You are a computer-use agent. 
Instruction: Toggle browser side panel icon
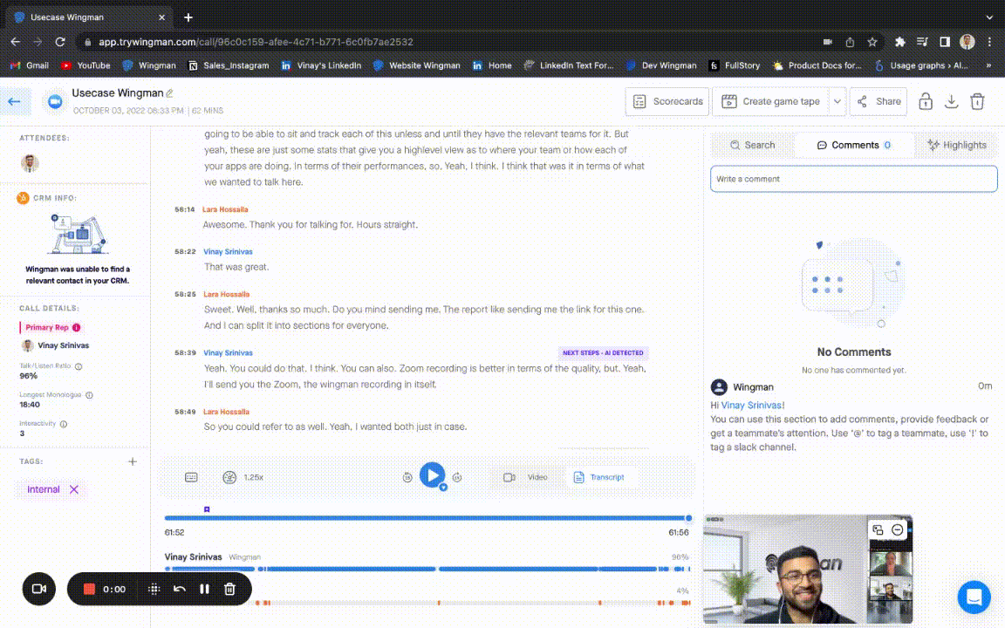click(944, 42)
